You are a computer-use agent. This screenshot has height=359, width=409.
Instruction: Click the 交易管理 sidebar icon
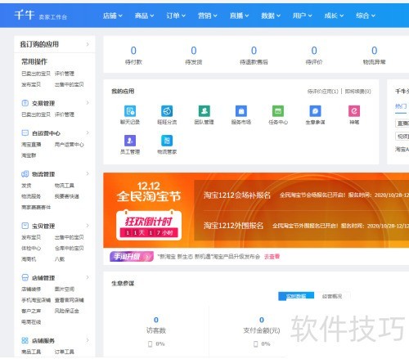(x=25, y=103)
